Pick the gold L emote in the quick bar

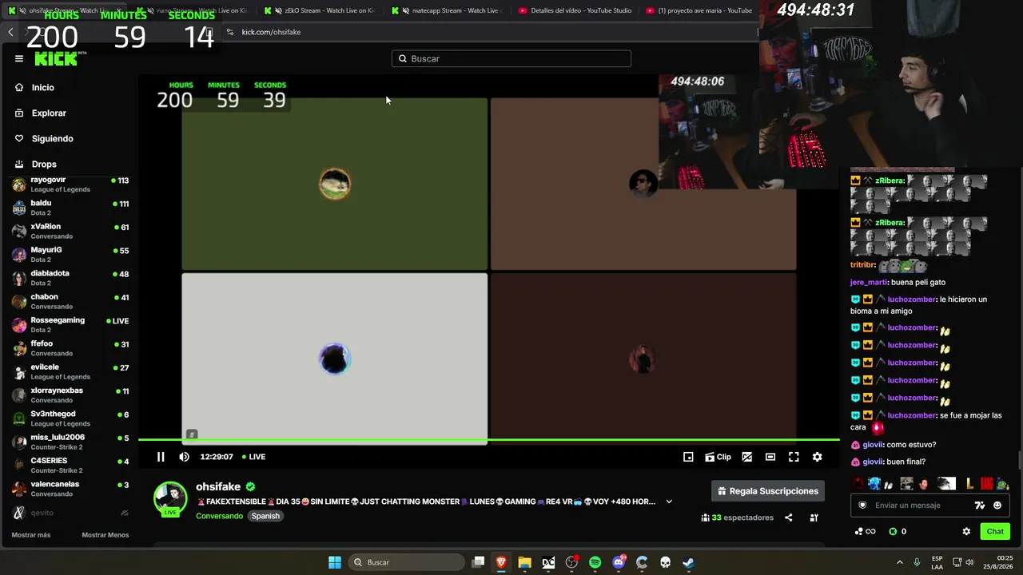click(969, 483)
